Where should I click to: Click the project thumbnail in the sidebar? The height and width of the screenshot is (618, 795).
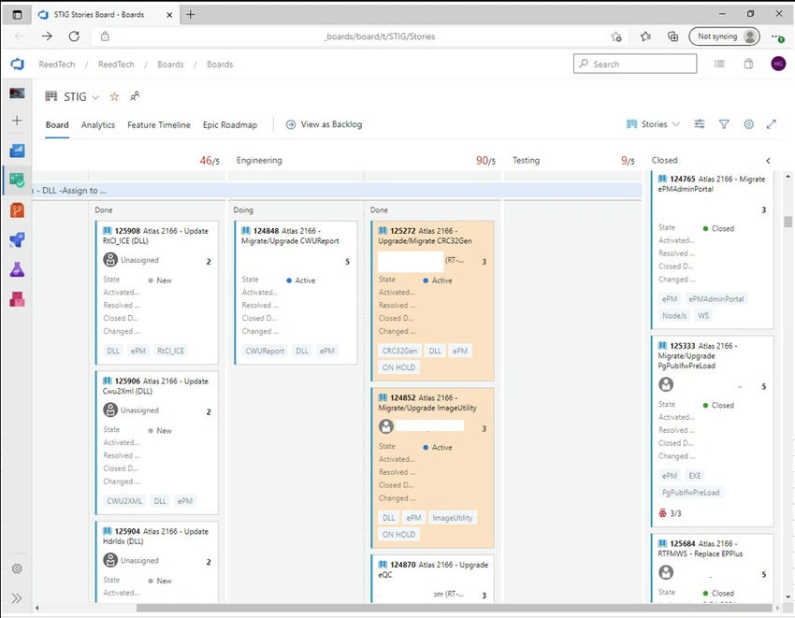(x=17, y=93)
